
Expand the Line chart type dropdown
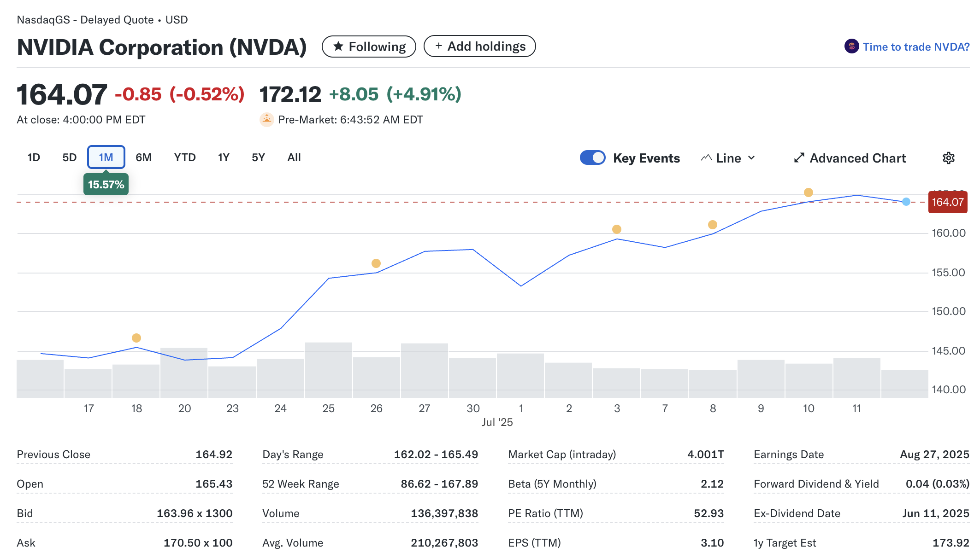728,158
